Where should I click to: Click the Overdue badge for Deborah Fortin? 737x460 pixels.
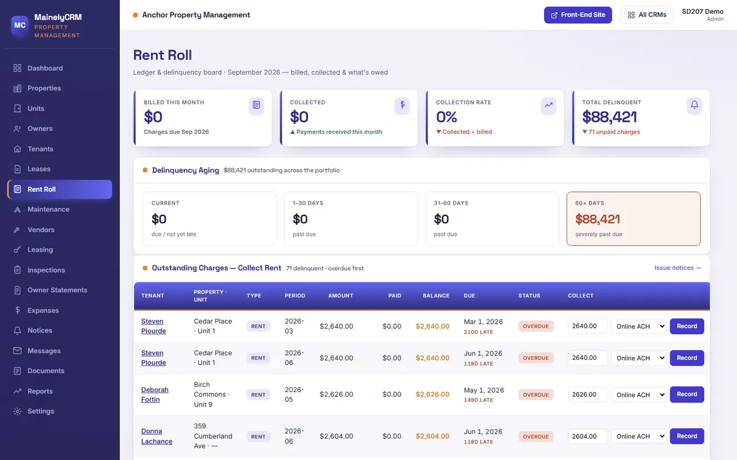coord(536,394)
